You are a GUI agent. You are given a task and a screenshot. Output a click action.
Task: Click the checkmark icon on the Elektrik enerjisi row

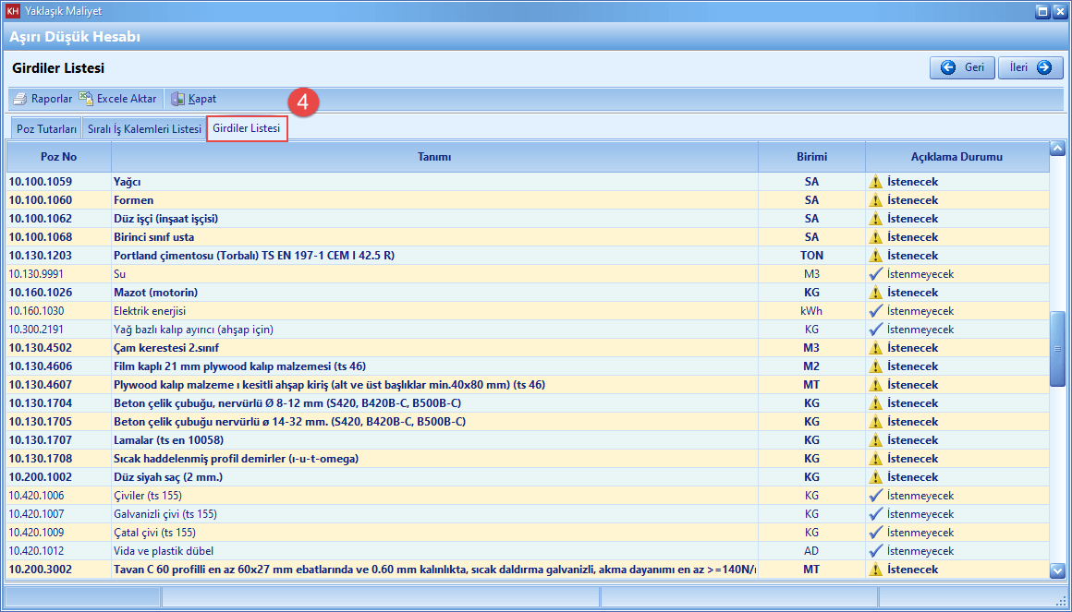875,311
